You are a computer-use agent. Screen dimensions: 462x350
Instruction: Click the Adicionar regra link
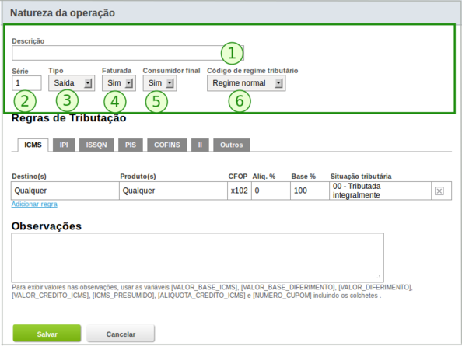34,204
